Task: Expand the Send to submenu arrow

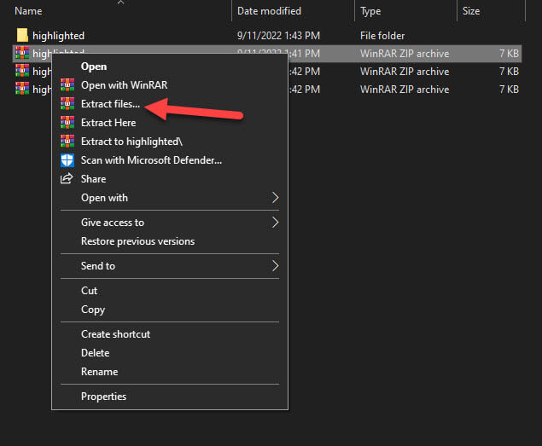Action: [x=275, y=266]
